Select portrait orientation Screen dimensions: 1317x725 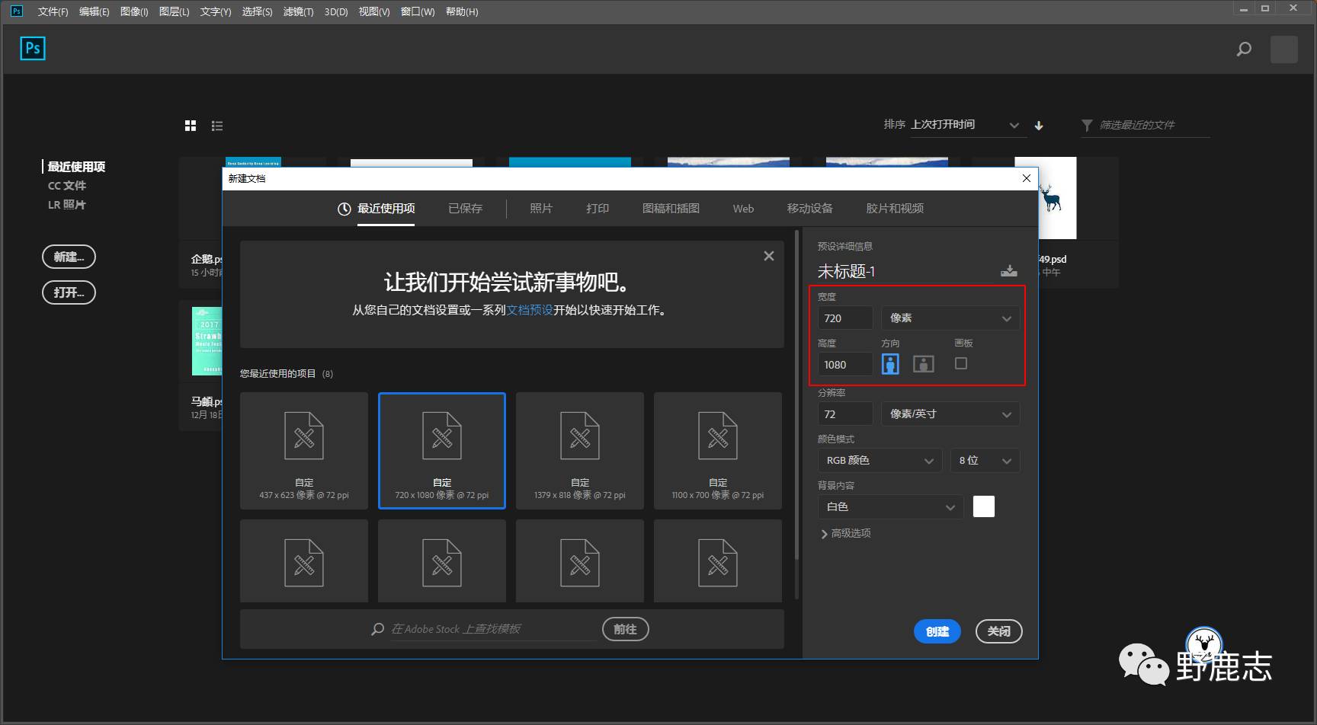click(890, 364)
